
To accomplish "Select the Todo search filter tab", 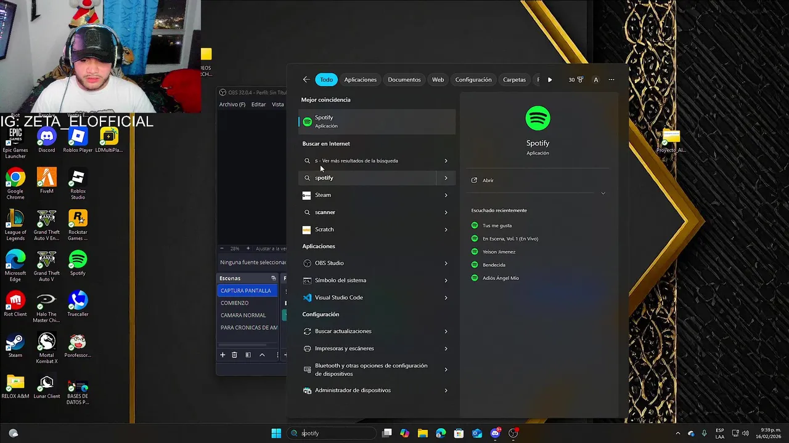I will point(326,79).
